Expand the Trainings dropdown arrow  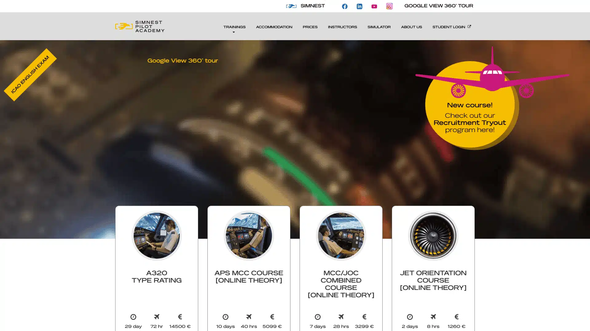coord(234,32)
